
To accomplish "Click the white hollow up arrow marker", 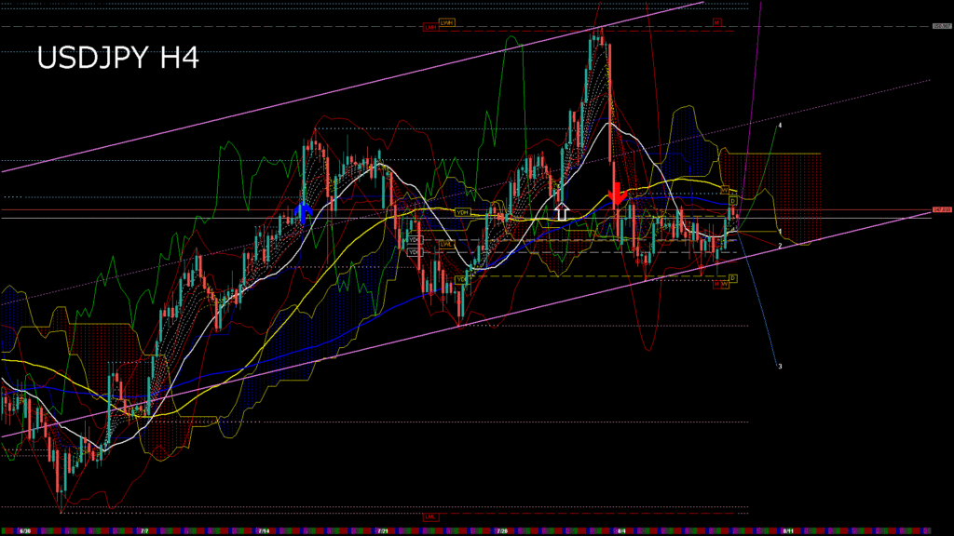I will (561, 211).
